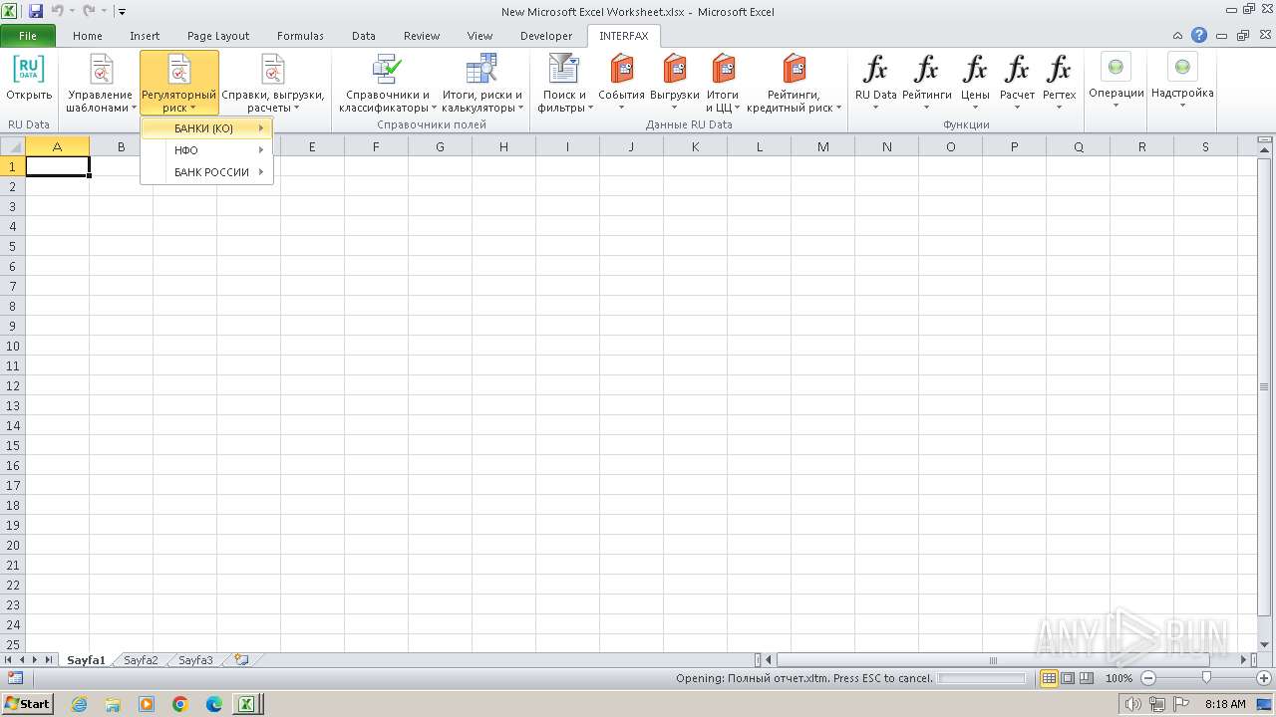Click the Регуляторный риск button
This screenshot has width=1276, height=717.
[179, 84]
